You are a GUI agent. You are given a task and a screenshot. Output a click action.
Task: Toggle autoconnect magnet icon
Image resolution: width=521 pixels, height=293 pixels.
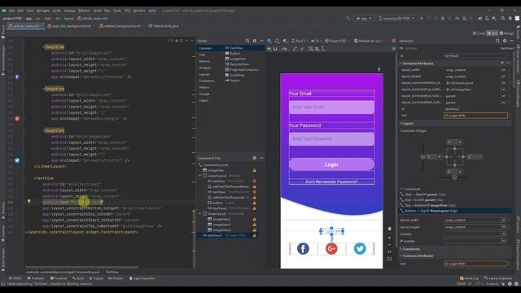click(x=275, y=49)
